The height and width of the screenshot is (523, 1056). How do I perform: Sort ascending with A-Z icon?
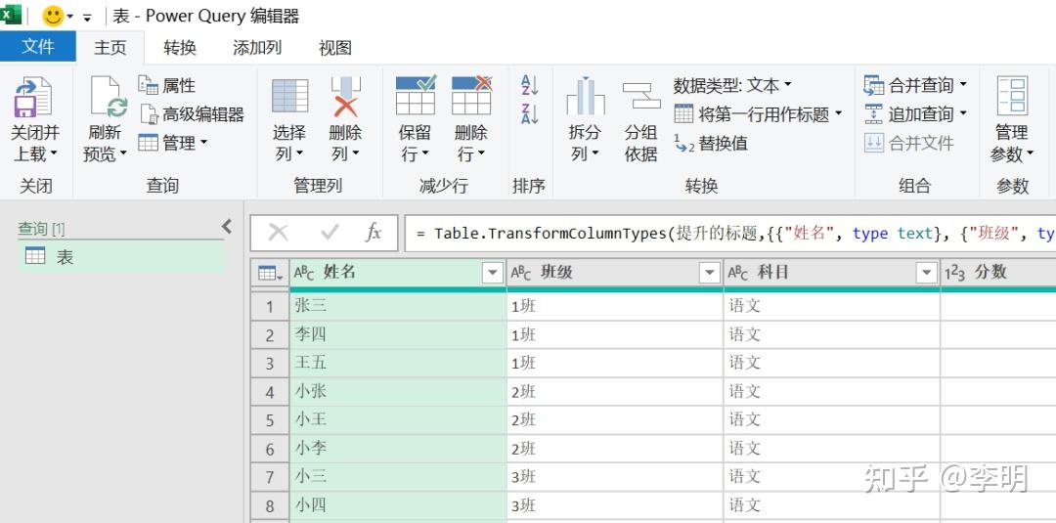pos(529,85)
